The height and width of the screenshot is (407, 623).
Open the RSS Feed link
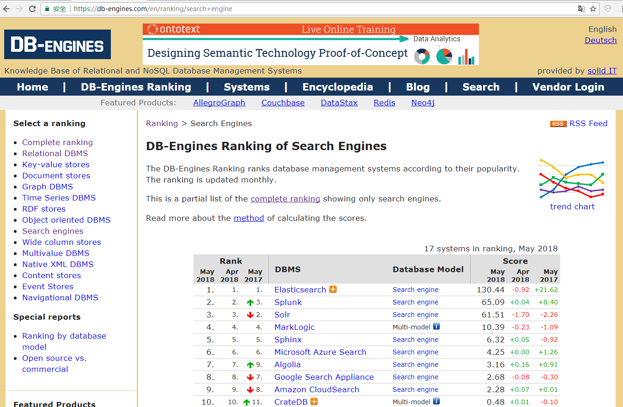tap(588, 123)
